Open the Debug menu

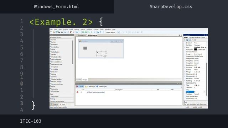[x=77, y=30]
